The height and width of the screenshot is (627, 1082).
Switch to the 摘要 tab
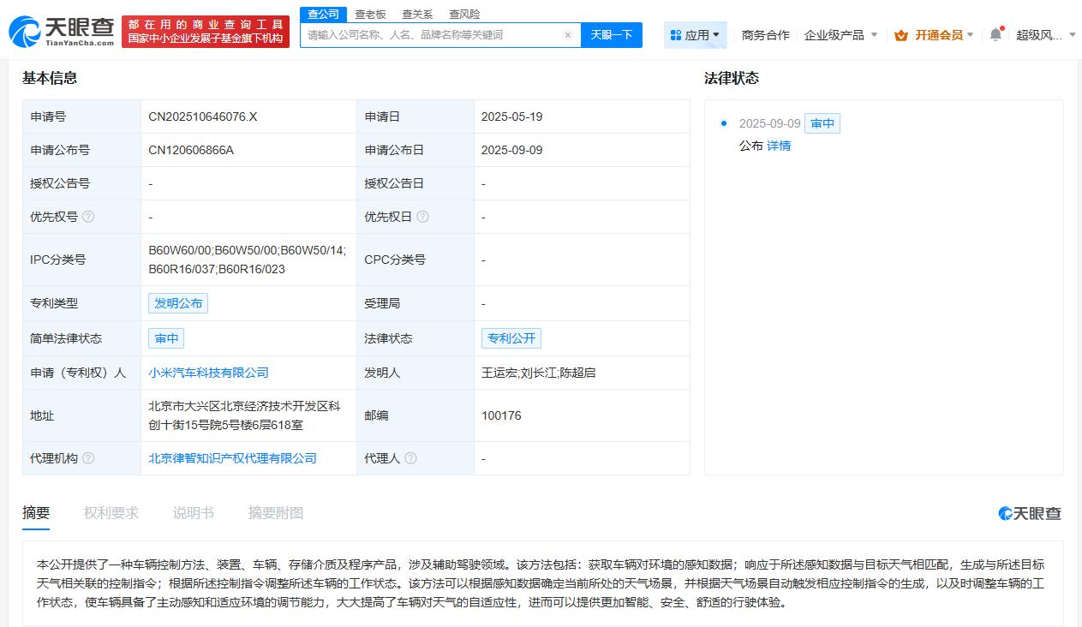click(x=36, y=513)
